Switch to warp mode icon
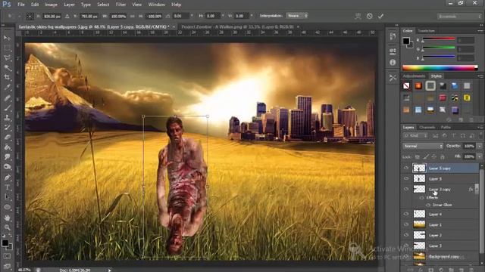The image size is (485, 272). tap(358, 16)
